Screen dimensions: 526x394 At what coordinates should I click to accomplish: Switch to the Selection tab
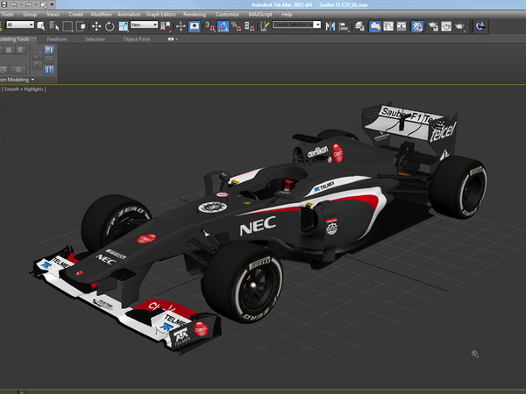[x=95, y=39]
